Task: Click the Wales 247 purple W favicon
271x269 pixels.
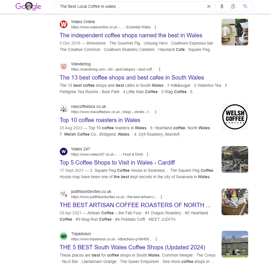Action: point(64,152)
